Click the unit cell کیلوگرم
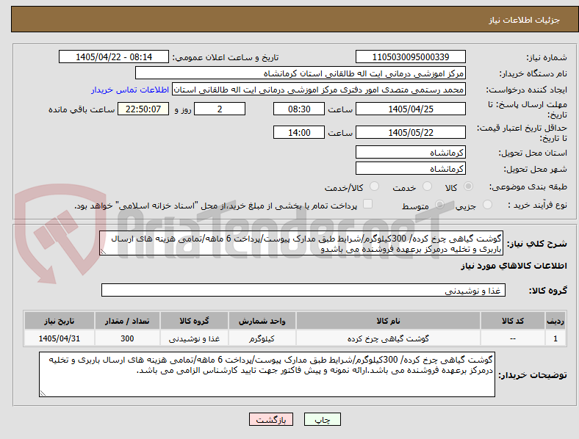Viewport: 579px width, 439px height. click(262, 338)
